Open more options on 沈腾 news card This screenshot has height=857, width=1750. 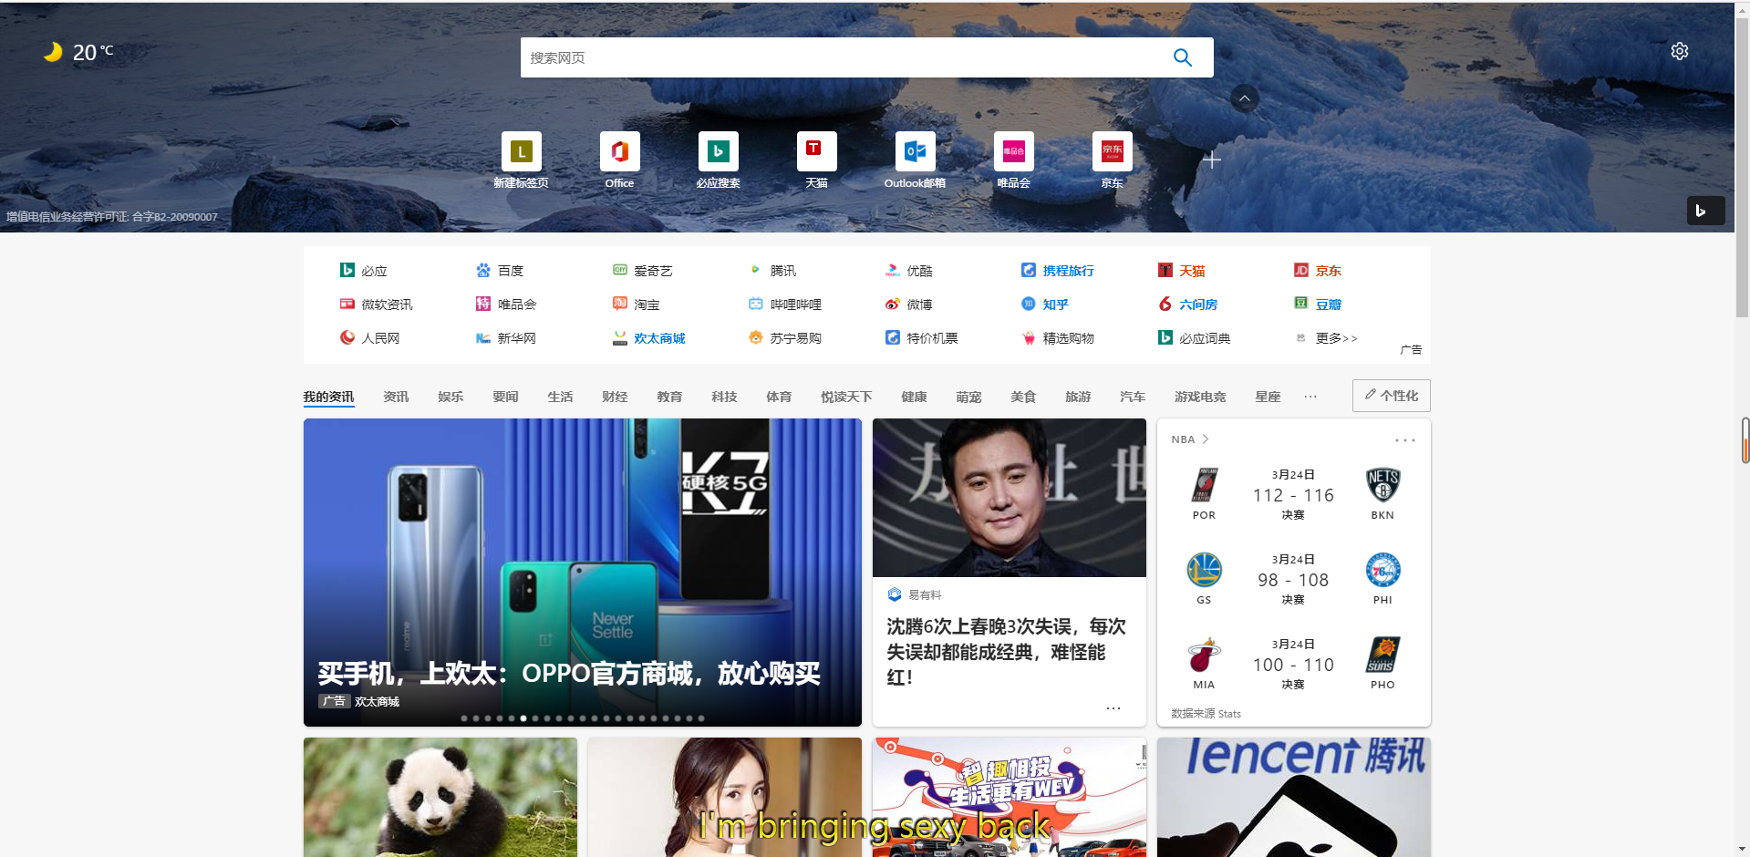click(1113, 708)
